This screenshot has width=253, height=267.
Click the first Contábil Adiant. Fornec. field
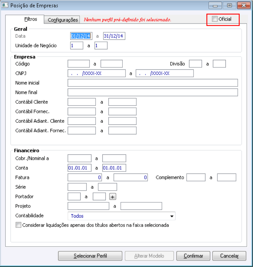(x=82, y=130)
